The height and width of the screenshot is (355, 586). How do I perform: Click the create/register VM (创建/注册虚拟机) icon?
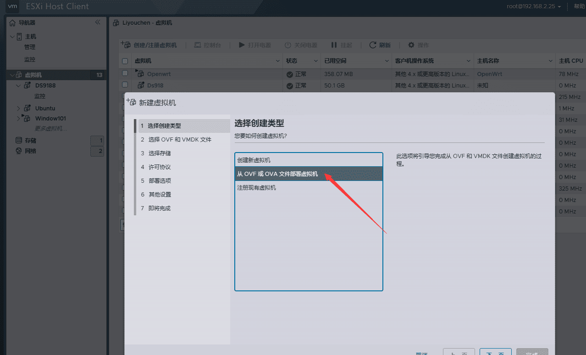pyautogui.click(x=125, y=44)
